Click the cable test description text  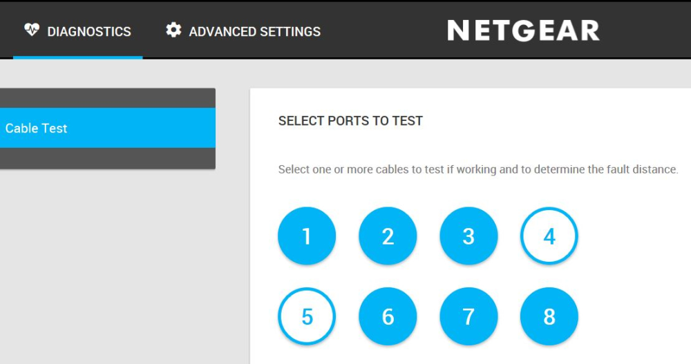[478, 169]
